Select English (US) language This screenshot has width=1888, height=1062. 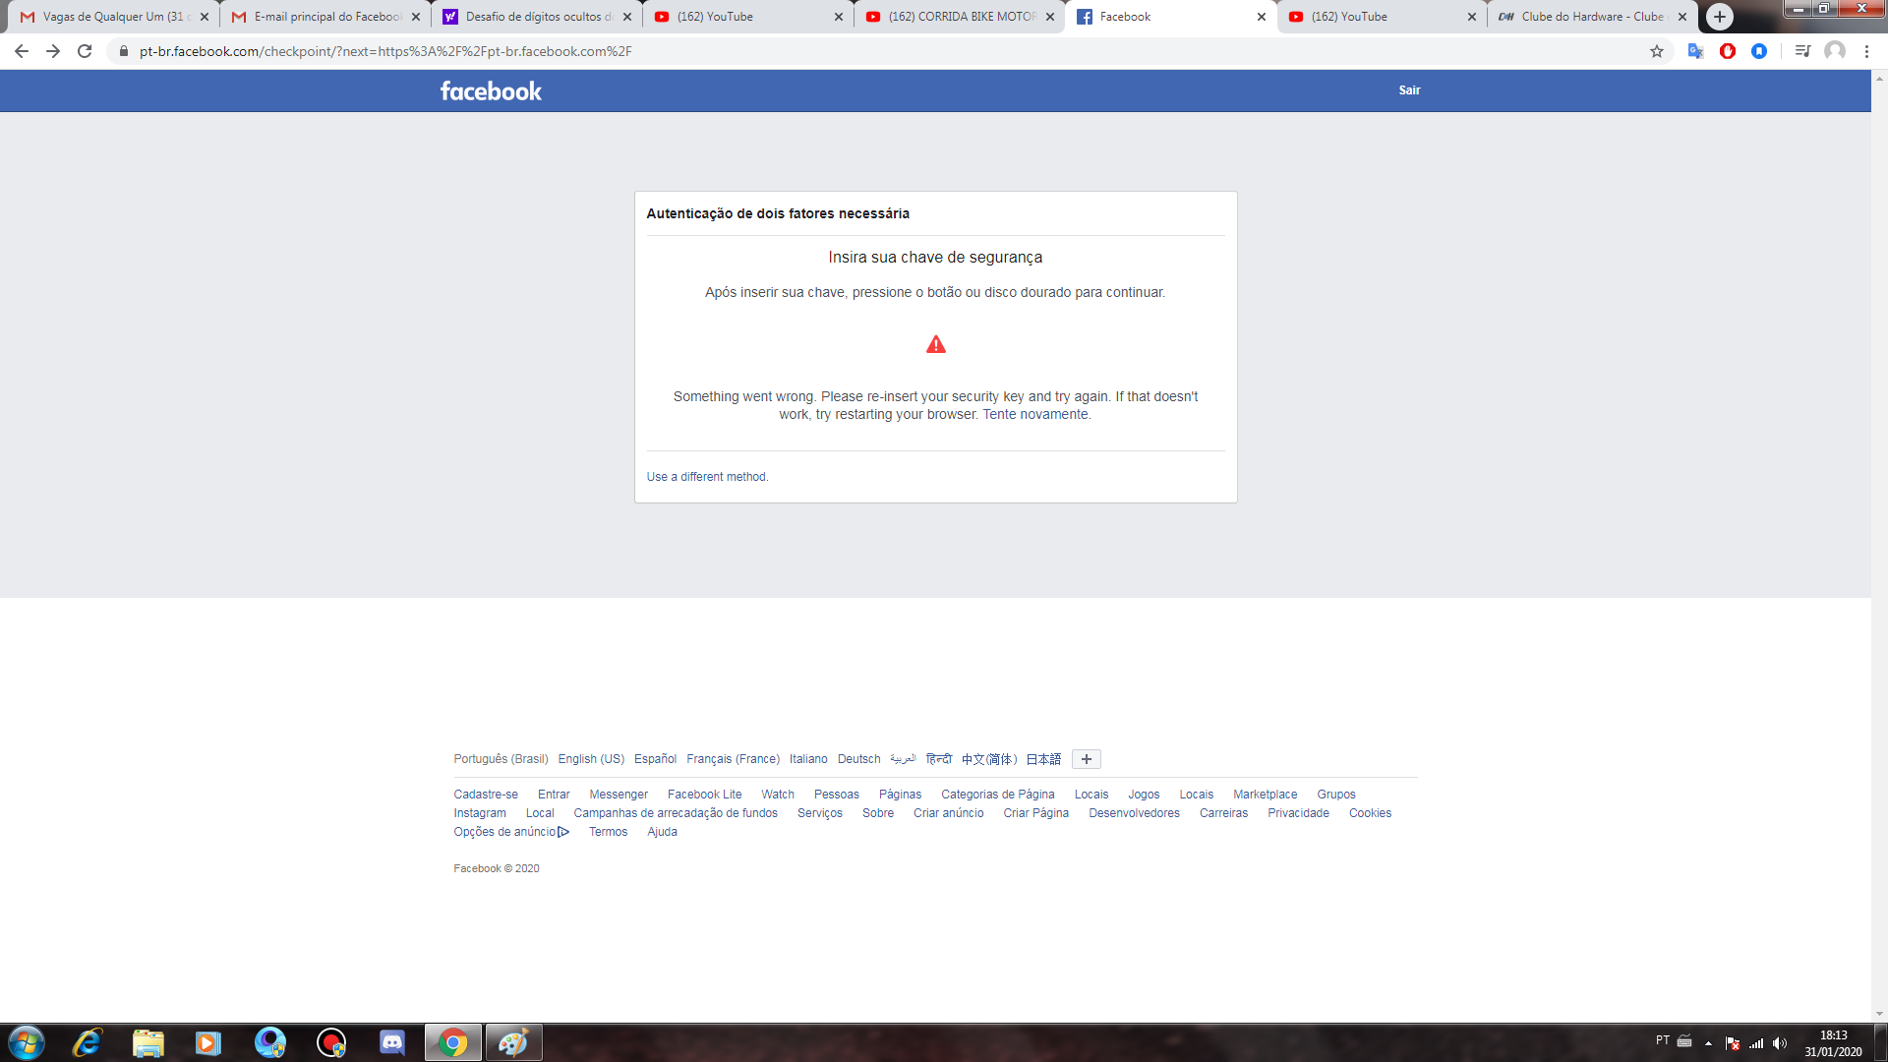click(591, 759)
